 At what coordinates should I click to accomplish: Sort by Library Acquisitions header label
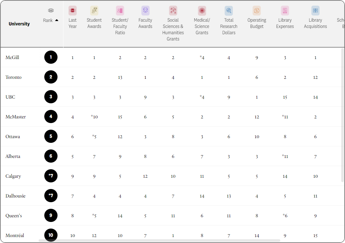[x=315, y=23]
